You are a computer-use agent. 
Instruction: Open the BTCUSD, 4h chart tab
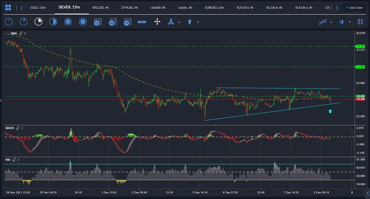pos(100,7)
